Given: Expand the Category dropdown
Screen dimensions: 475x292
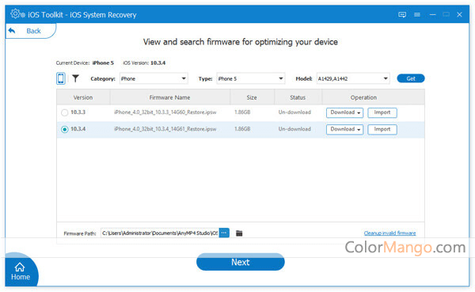Looking at the screenshot, I should 154,78.
